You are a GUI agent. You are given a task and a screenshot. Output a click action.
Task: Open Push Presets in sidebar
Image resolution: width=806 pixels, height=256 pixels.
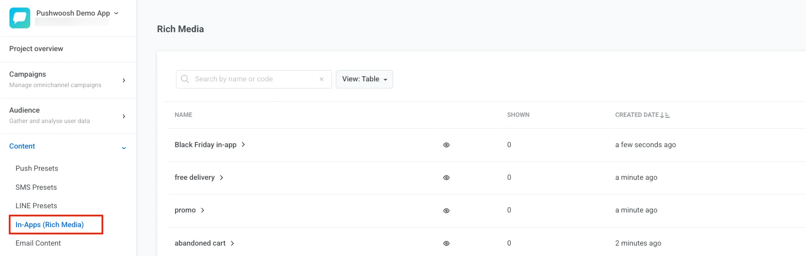pyautogui.click(x=37, y=168)
